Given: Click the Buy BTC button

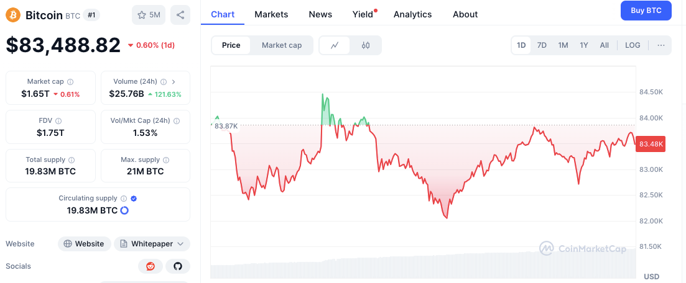Looking at the screenshot, I should 646,11.
